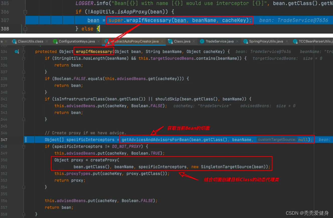Image resolution: width=333 pixels, height=218 pixels.
Task: Click the inline value 'advisedBeans: size = 0'
Action: click(268, 106)
